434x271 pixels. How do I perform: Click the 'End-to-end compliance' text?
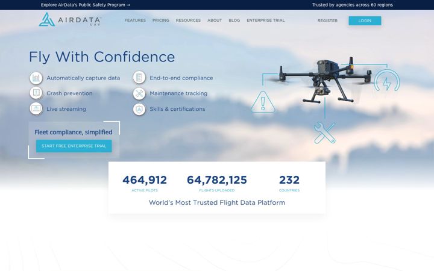tap(181, 78)
